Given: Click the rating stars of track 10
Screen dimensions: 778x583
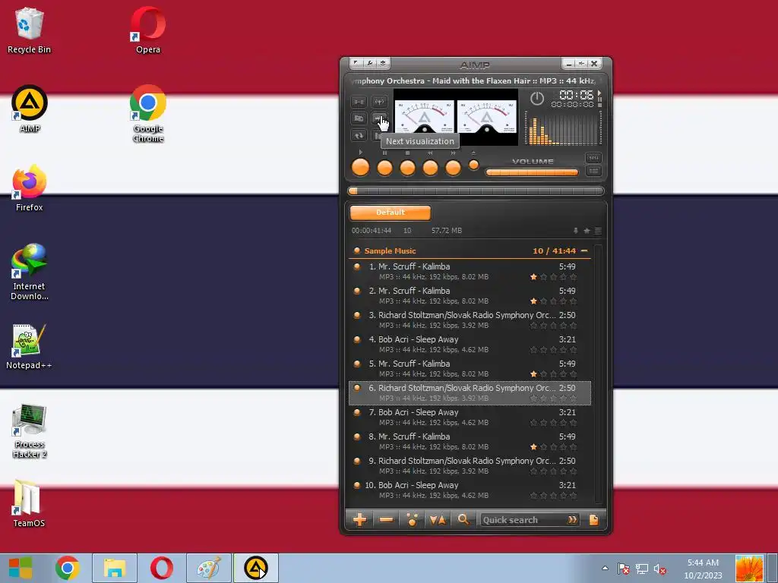Looking at the screenshot, I should coord(553,495).
